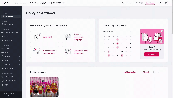Viewport: 173px width, 98px height.
Task: Click the Welcome video icon
Action: 2,81
